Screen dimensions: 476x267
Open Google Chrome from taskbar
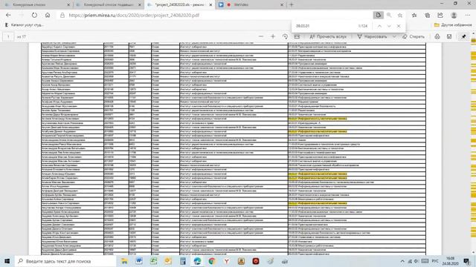tap(212, 261)
